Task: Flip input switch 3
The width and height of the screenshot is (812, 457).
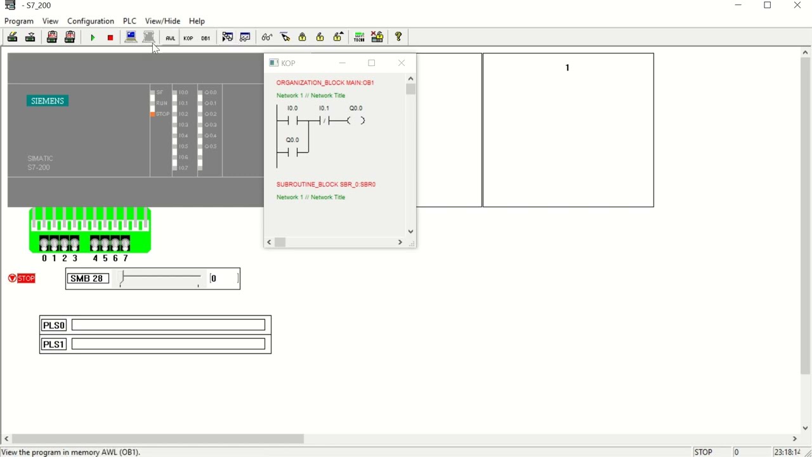Action: (75, 243)
